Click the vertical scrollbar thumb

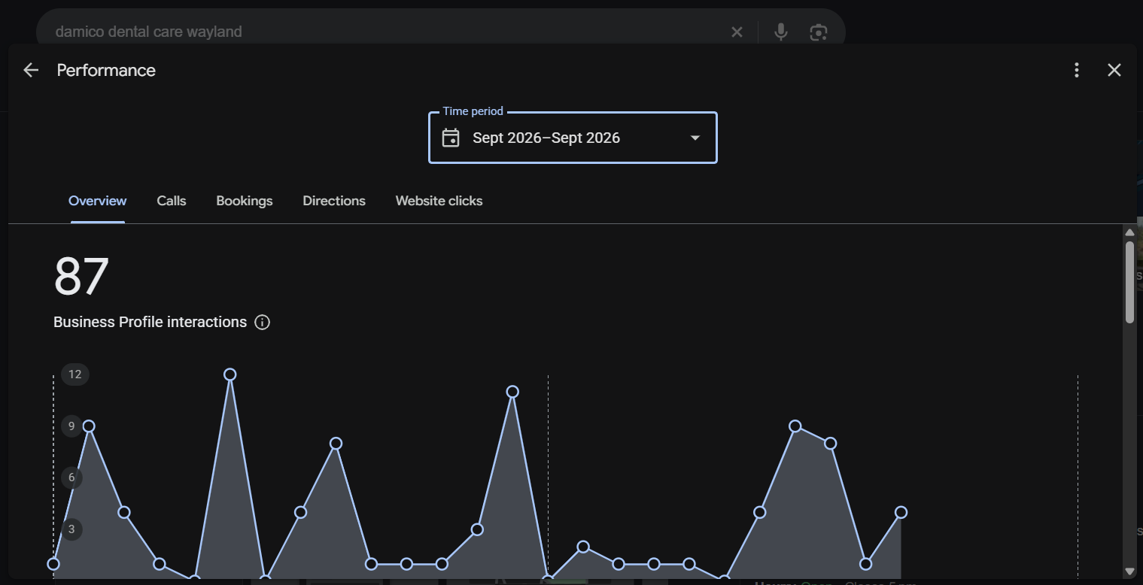point(1129,282)
